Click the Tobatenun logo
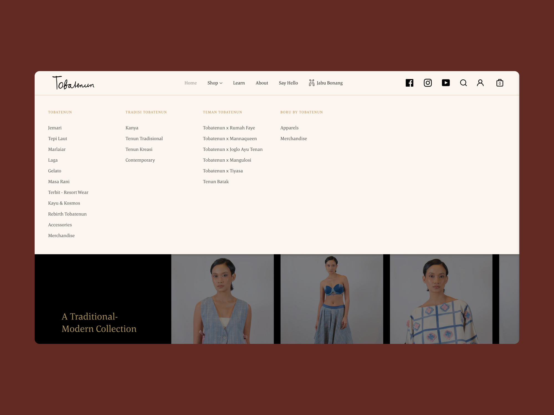The image size is (554, 415). click(73, 83)
